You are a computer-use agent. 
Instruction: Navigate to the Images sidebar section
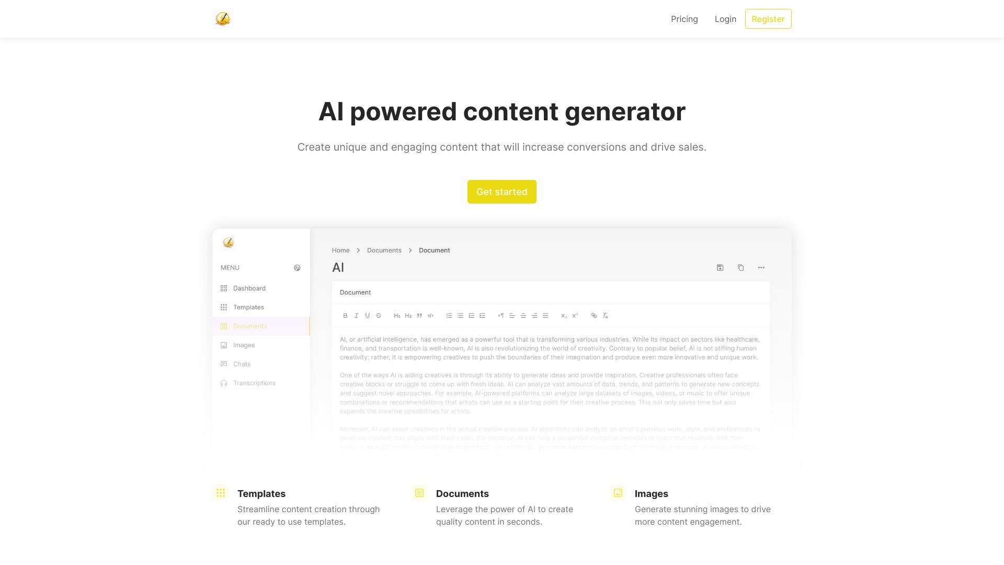tap(243, 345)
